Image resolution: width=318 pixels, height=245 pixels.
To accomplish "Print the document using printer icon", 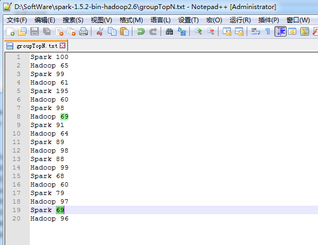I will 83,31.
